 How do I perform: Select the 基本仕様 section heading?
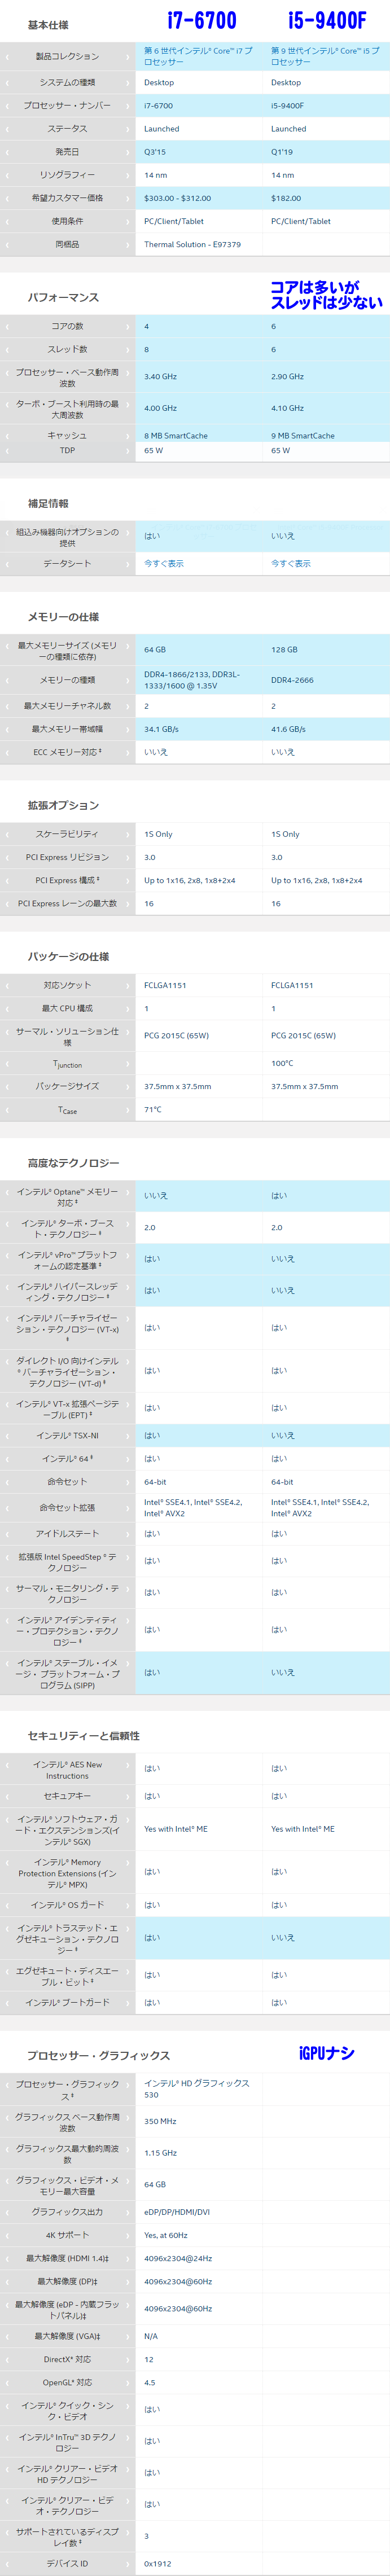click(48, 25)
